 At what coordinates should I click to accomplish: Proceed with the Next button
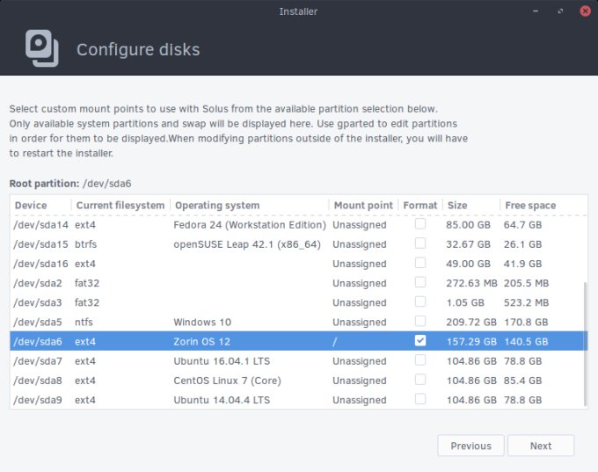coord(541,446)
